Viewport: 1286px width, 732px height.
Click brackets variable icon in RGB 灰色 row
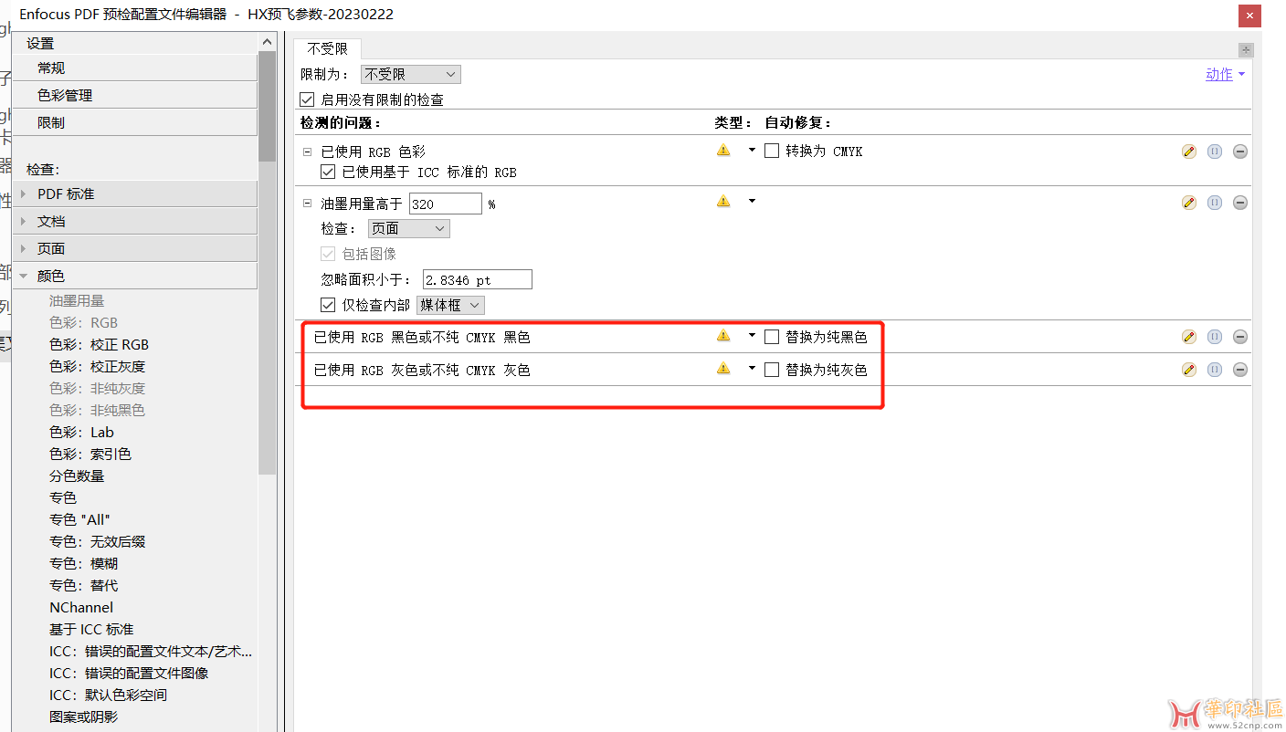click(1215, 370)
